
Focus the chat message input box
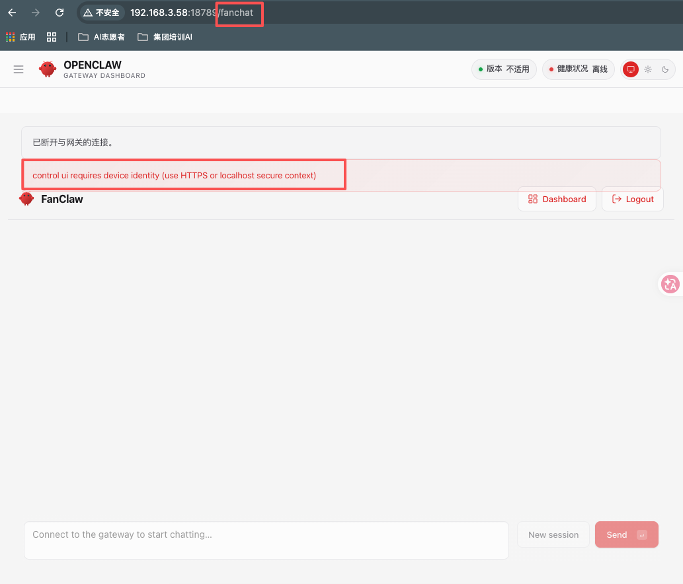click(x=266, y=540)
